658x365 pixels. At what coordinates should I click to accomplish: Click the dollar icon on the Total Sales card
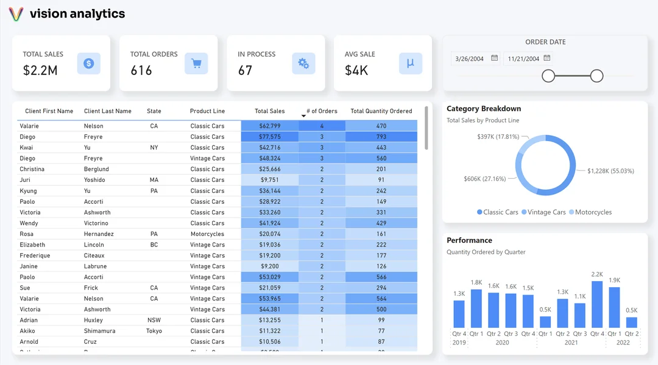(x=89, y=63)
